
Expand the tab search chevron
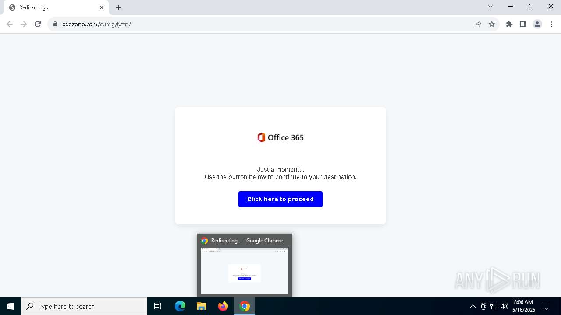pyautogui.click(x=490, y=6)
